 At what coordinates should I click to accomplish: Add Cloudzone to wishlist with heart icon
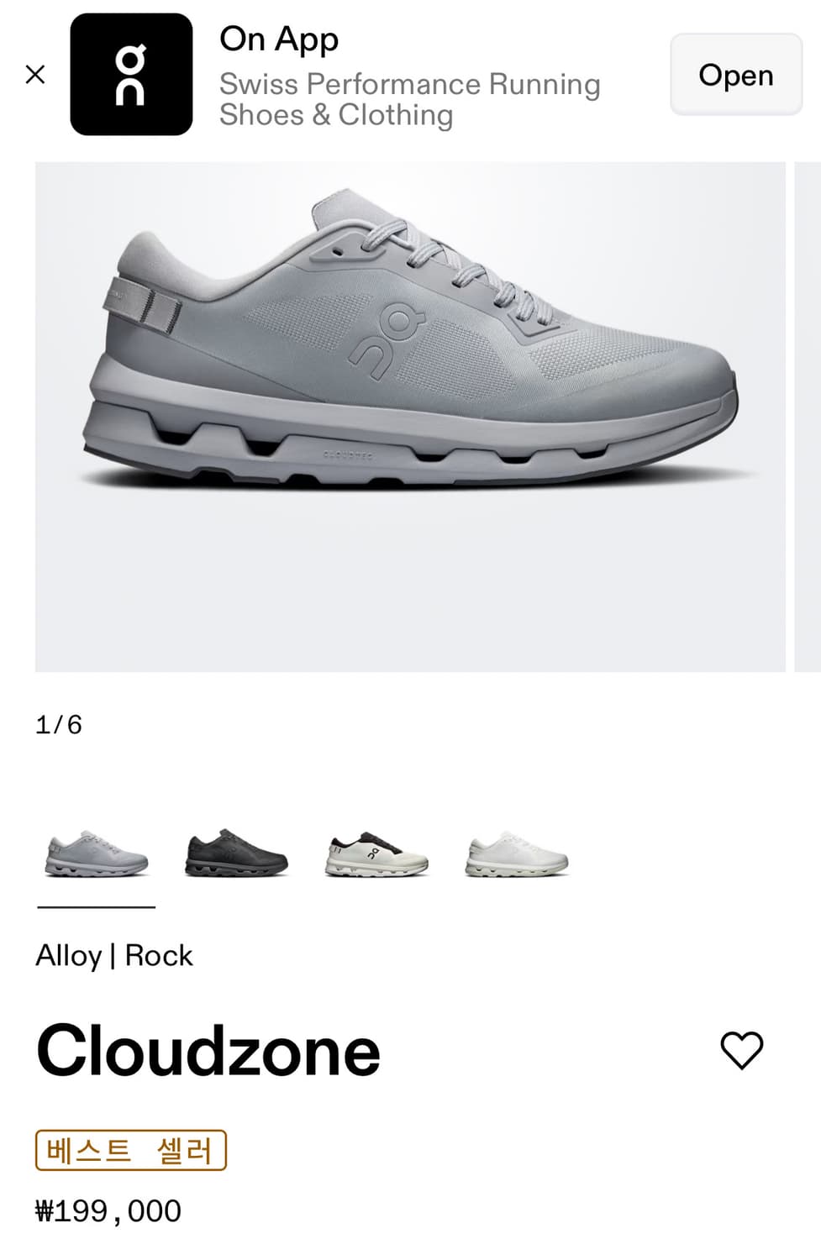point(742,1050)
